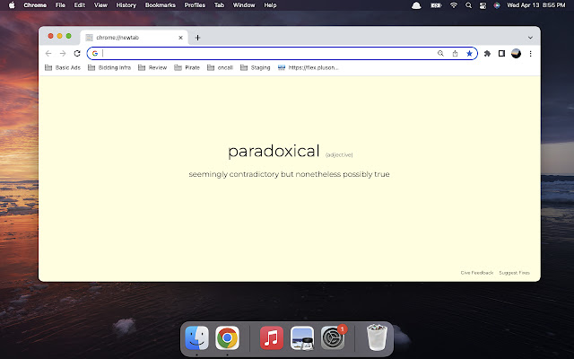Click the share page icon

tap(455, 54)
